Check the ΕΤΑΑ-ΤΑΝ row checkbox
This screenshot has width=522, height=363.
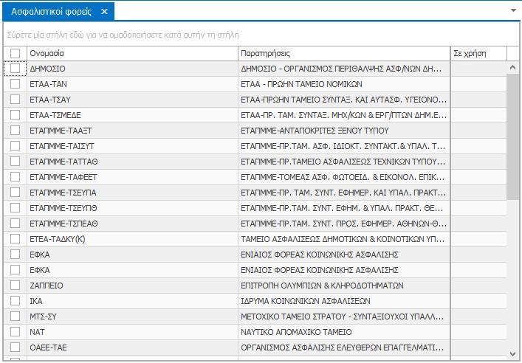click(x=15, y=84)
